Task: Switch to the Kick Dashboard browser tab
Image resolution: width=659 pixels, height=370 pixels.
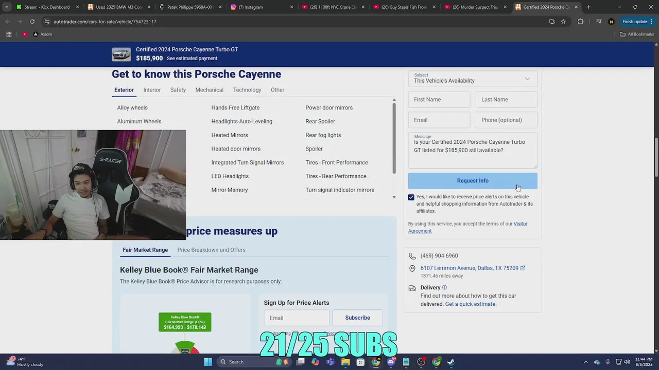Action: [46, 7]
